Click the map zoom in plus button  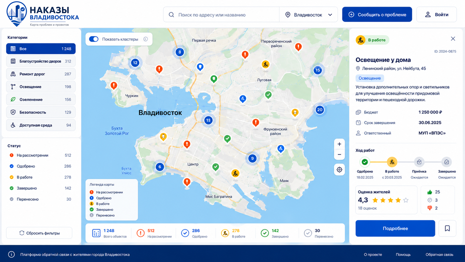339,144
